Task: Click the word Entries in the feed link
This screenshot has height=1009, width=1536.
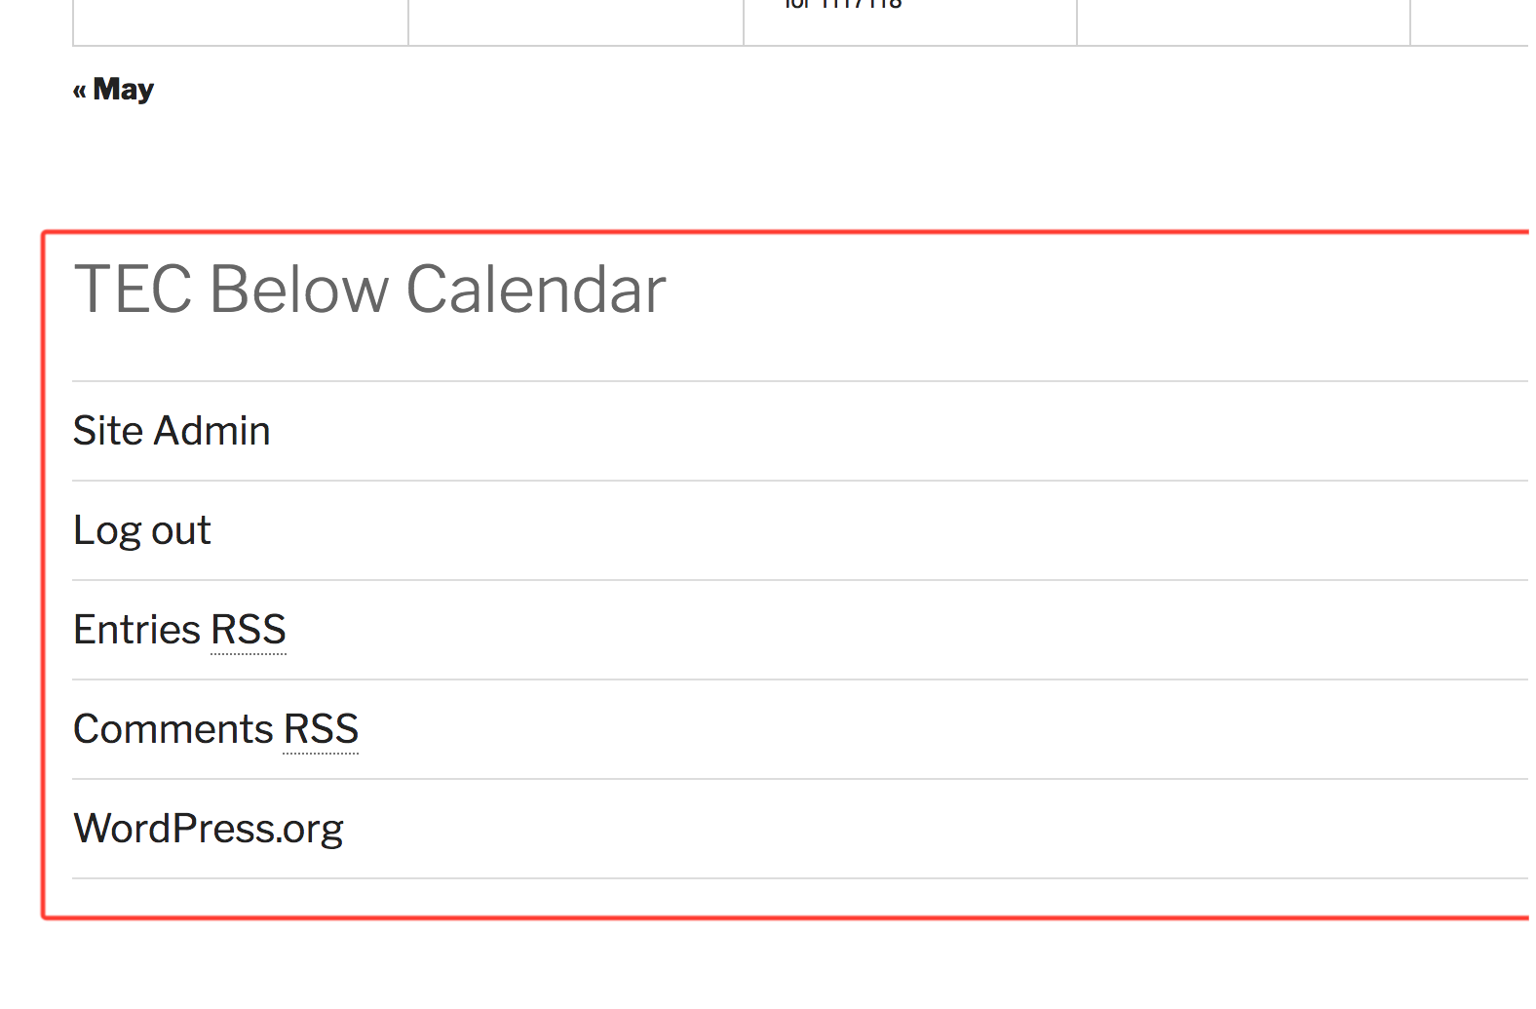Action: tap(137, 630)
